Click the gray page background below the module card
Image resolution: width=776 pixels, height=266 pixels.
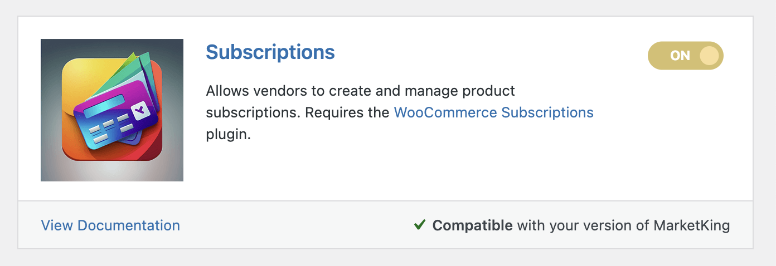click(x=388, y=258)
